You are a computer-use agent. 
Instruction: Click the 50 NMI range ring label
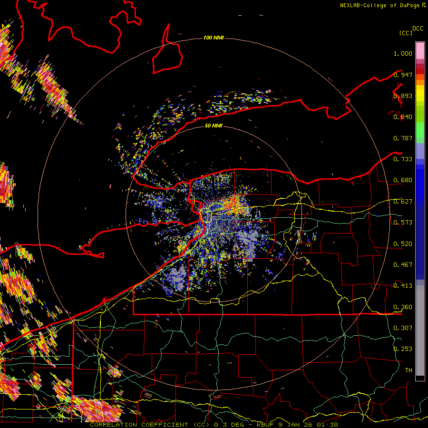(214, 126)
